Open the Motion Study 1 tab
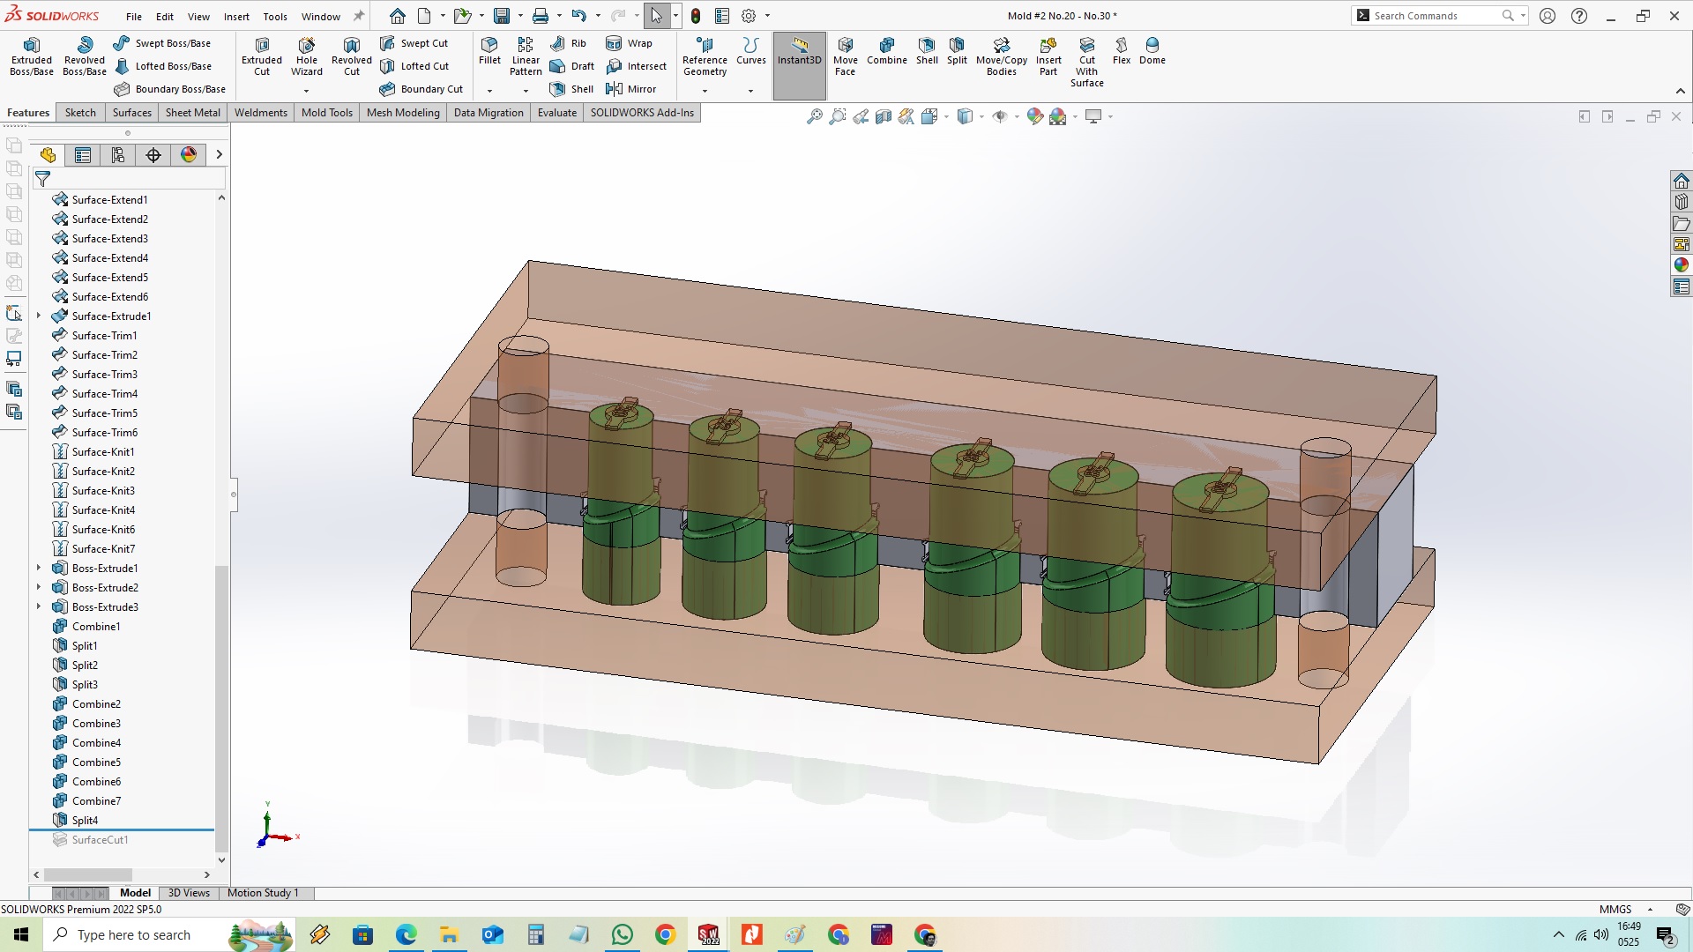Image resolution: width=1693 pixels, height=952 pixels. (263, 893)
